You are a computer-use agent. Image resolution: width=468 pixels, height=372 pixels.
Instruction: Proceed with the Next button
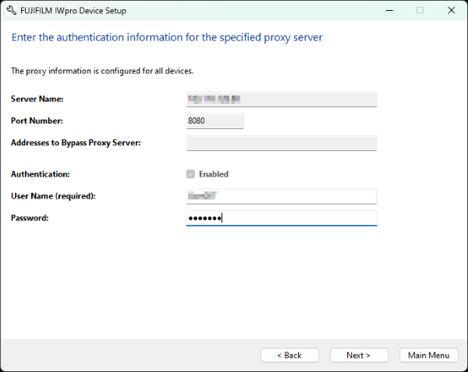click(x=359, y=356)
